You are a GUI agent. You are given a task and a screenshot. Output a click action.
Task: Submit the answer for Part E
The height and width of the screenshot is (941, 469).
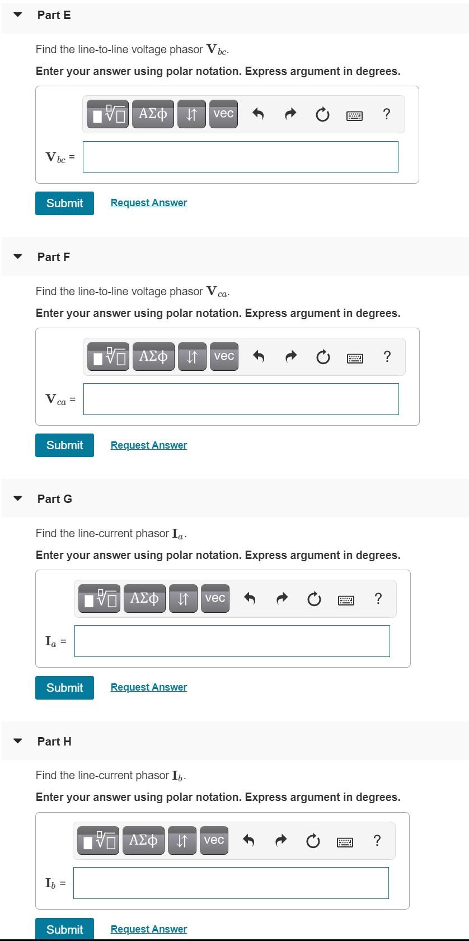point(64,203)
